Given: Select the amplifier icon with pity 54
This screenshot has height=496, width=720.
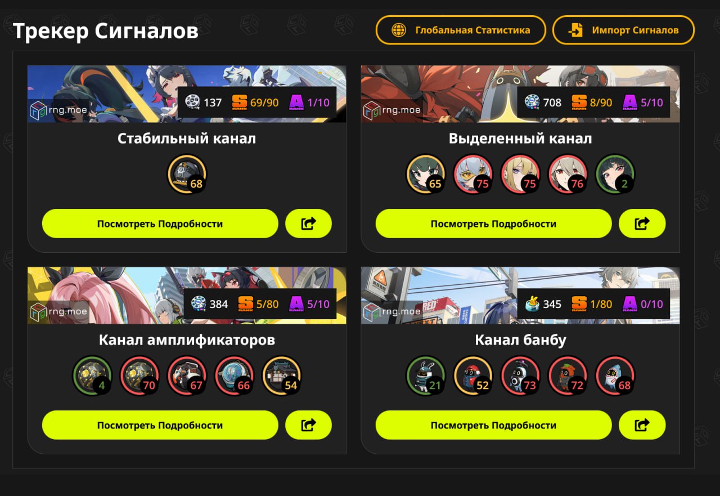Looking at the screenshot, I should pos(282,376).
